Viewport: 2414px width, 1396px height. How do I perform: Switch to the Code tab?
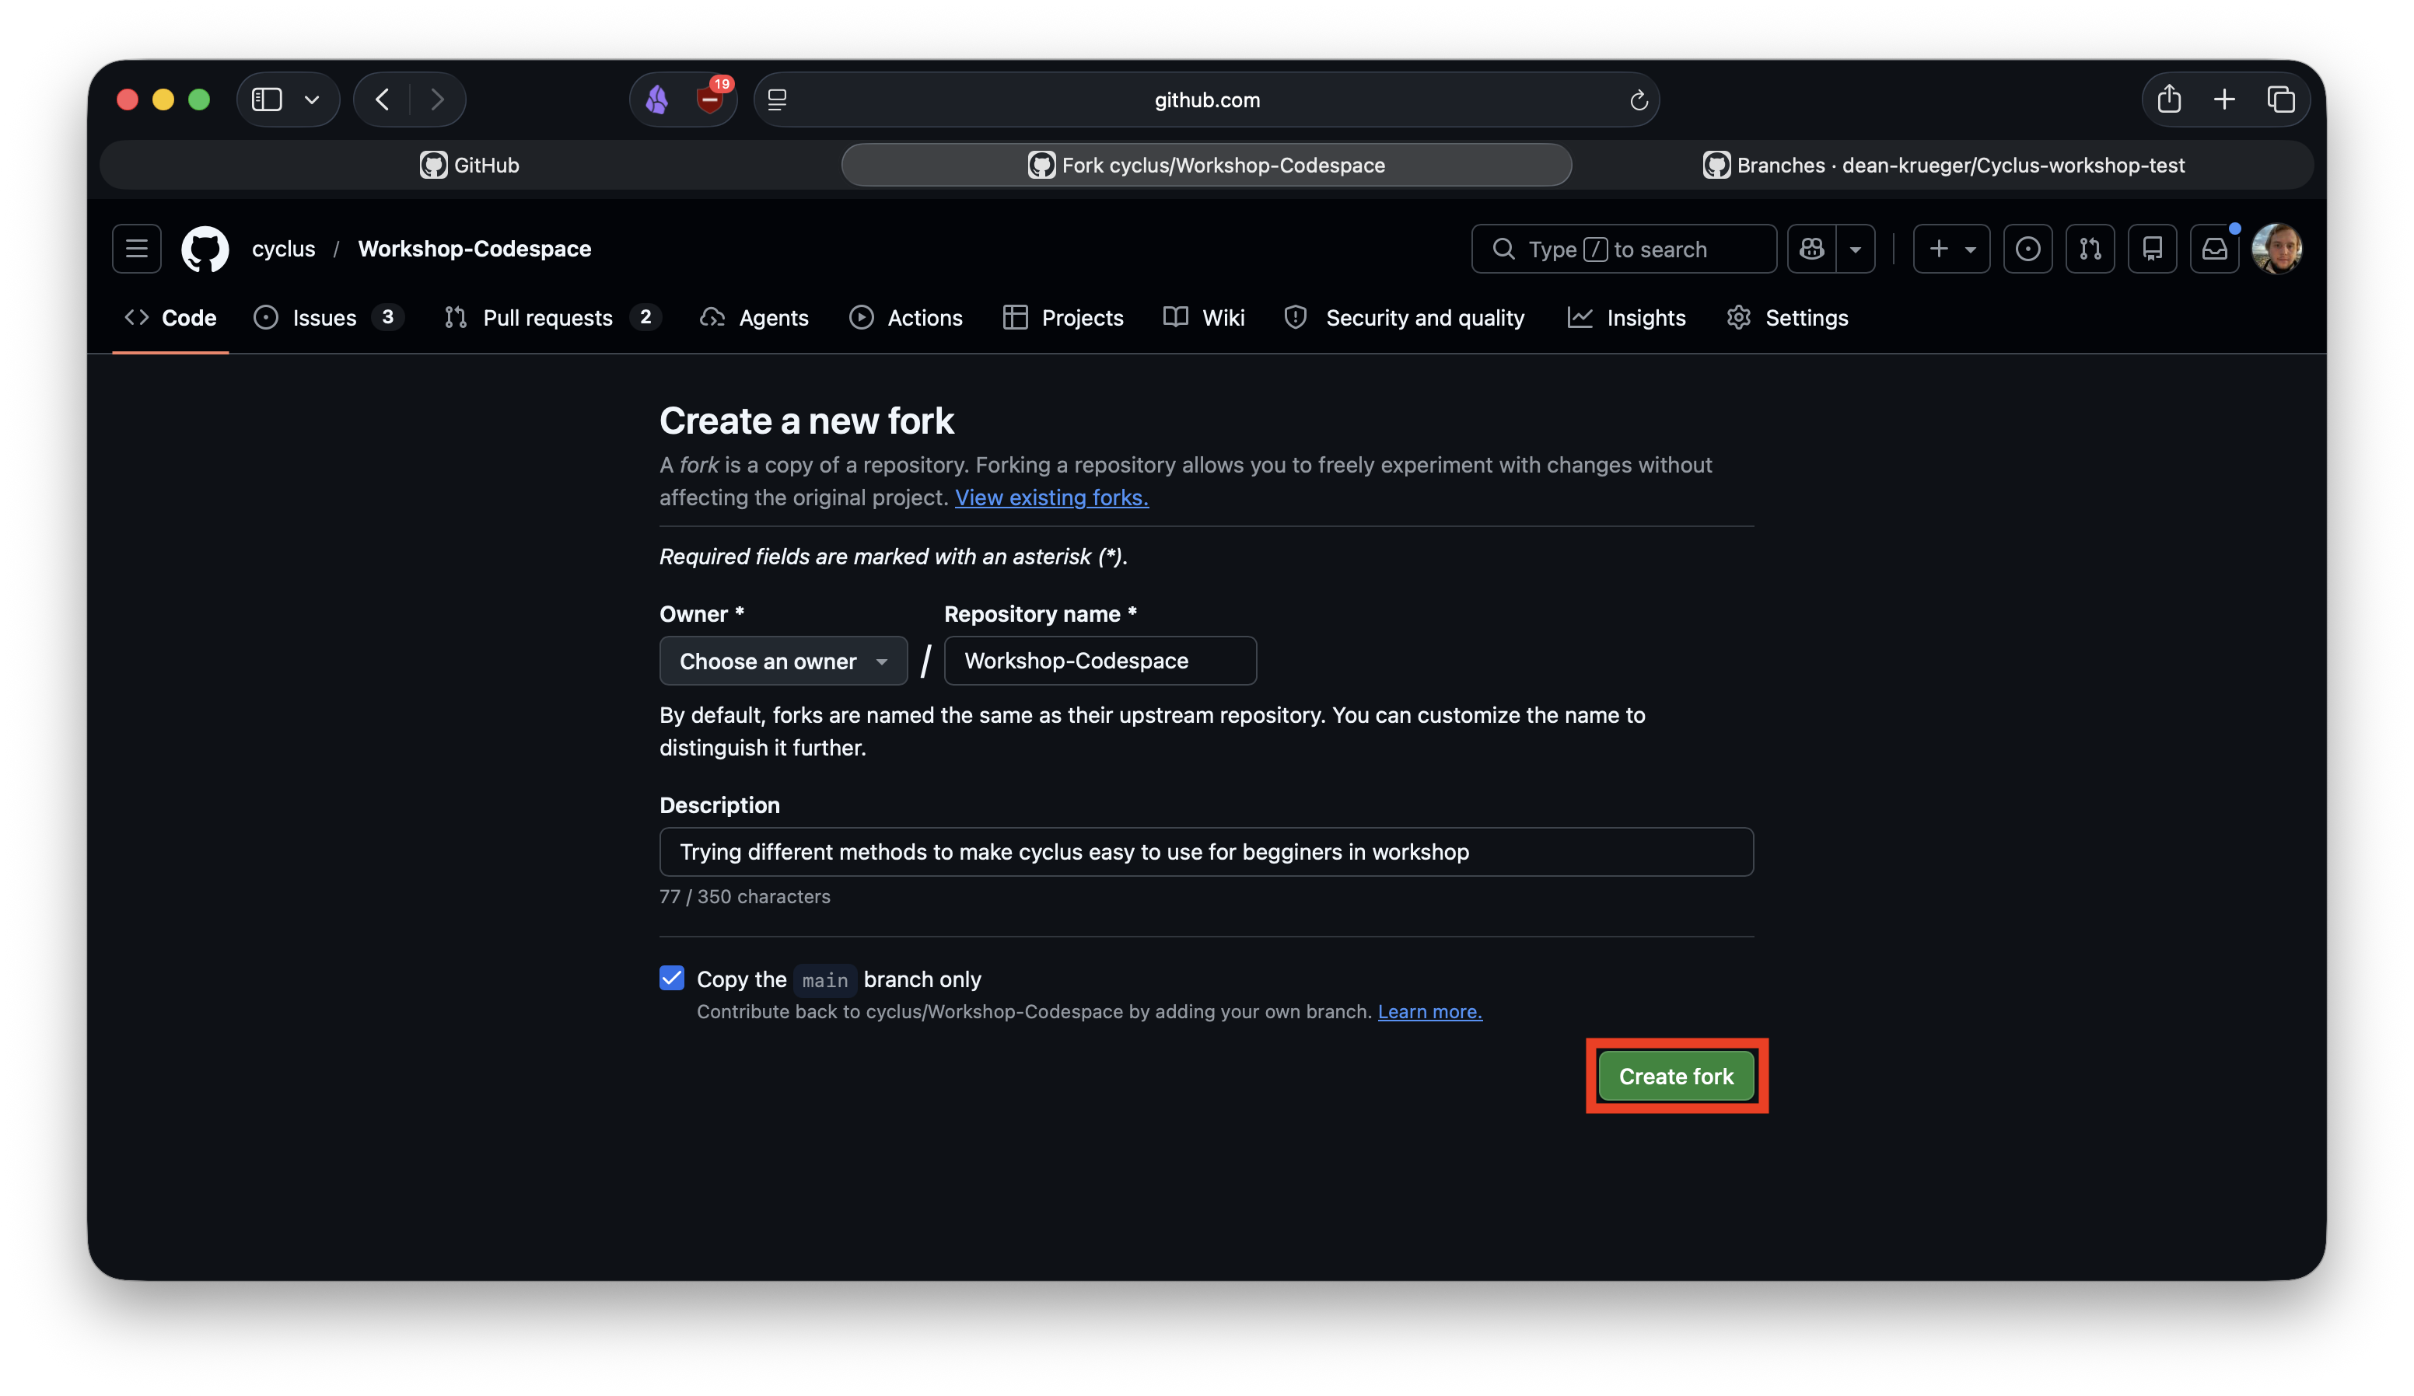[x=170, y=318]
